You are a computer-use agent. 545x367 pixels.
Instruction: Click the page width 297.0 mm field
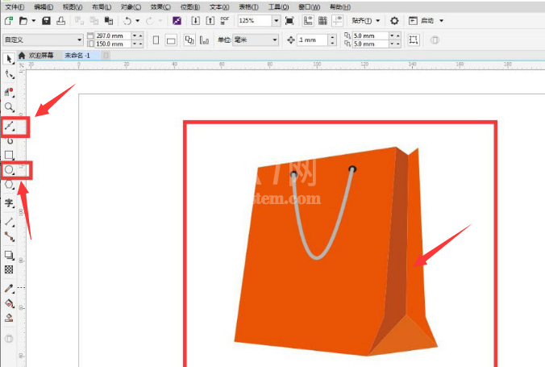coord(113,35)
